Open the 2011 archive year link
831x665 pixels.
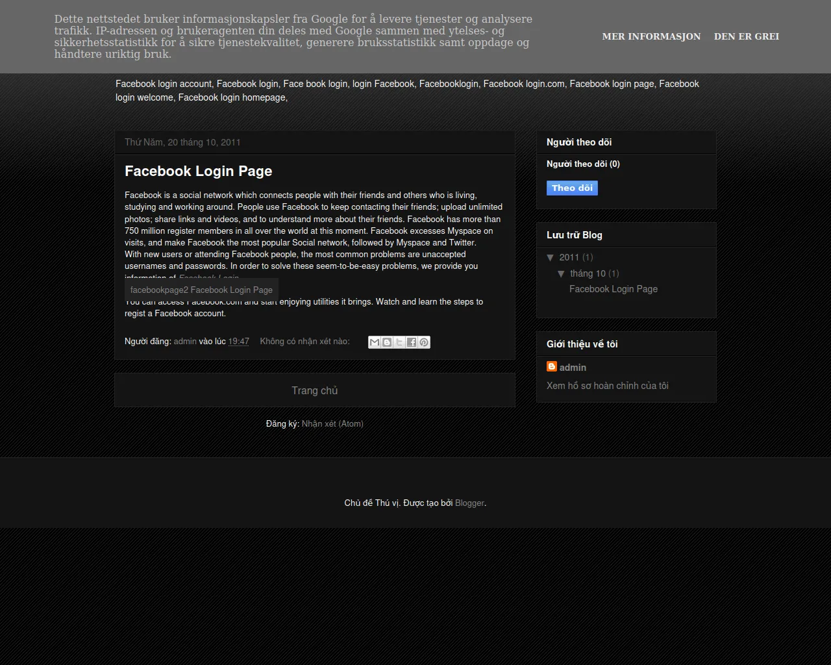[x=569, y=258]
